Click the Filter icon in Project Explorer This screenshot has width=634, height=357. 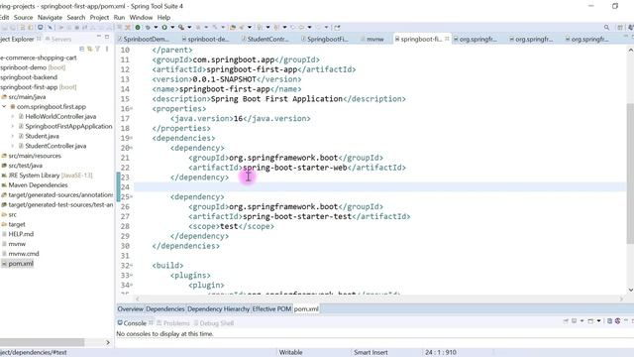click(x=97, y=49)
